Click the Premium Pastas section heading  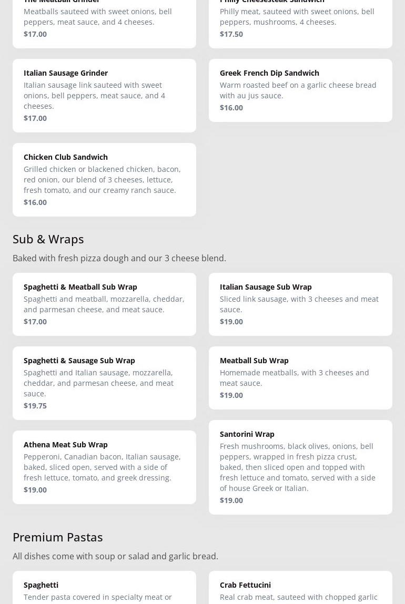[x=58, y=537]
